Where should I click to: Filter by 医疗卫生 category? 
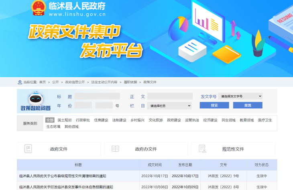pyautogui.click(x=265, y=120)
